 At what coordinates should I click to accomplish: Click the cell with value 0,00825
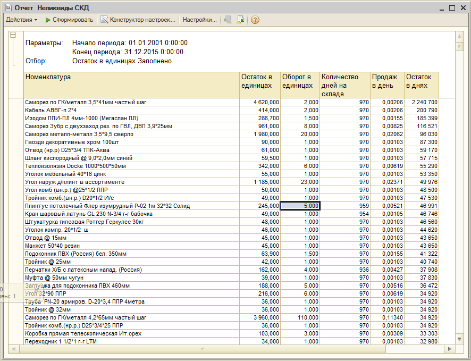[387, 126]
